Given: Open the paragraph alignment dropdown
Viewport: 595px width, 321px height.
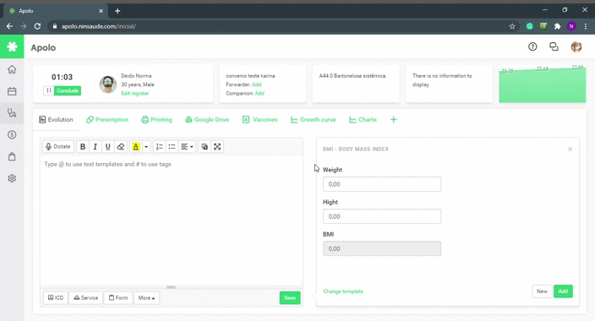Looking at the screenshot, I should [x=187, y=146].
